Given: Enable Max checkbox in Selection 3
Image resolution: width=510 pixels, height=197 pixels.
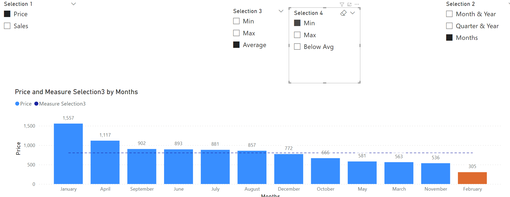Looking at the screenshot, I should (236, 33).
